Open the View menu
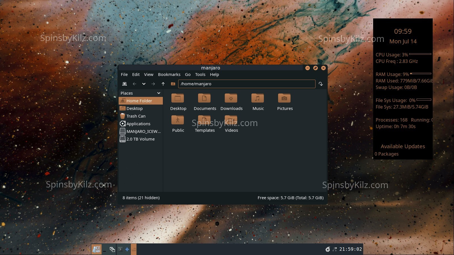 [149, 75]
